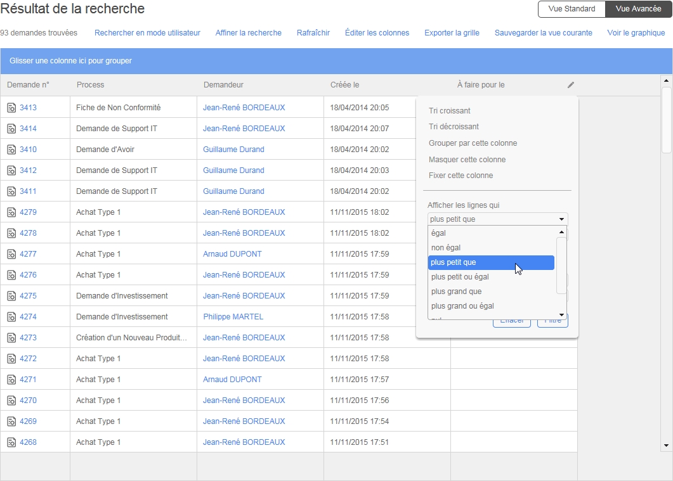The height and width of the screenshot is (481, 673).
Task: Click the document icon beside request 3413
Action: (x=11, y=108)
